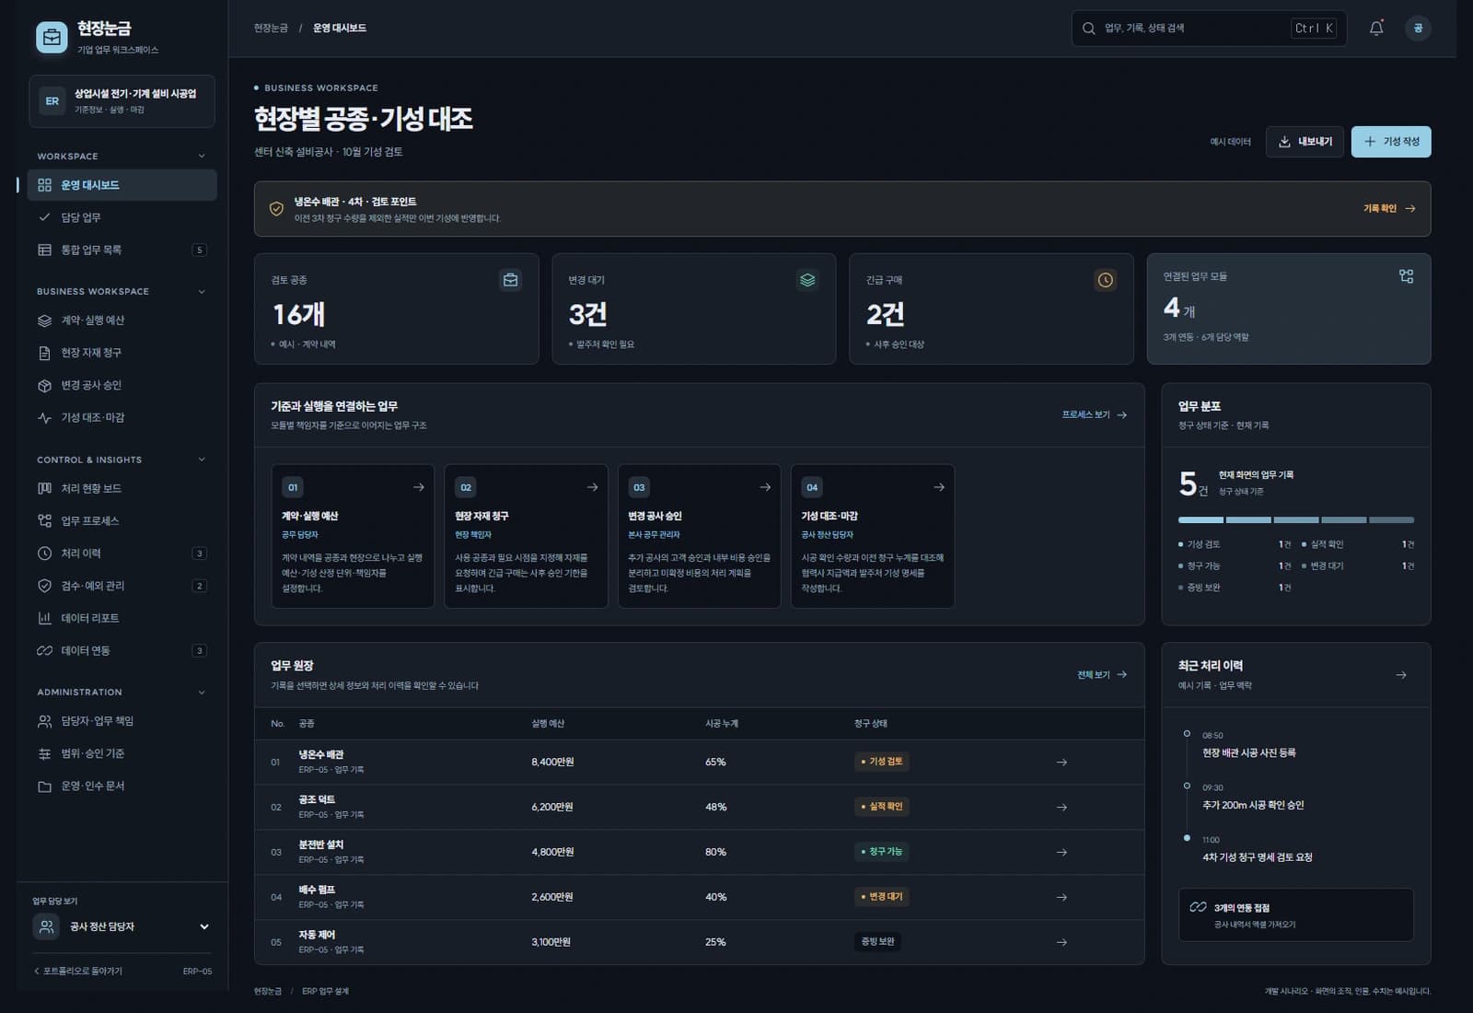1473x1013 pixels.
Task: Open 데이터 연동 in the sidebar
Action: click(122, 651)
